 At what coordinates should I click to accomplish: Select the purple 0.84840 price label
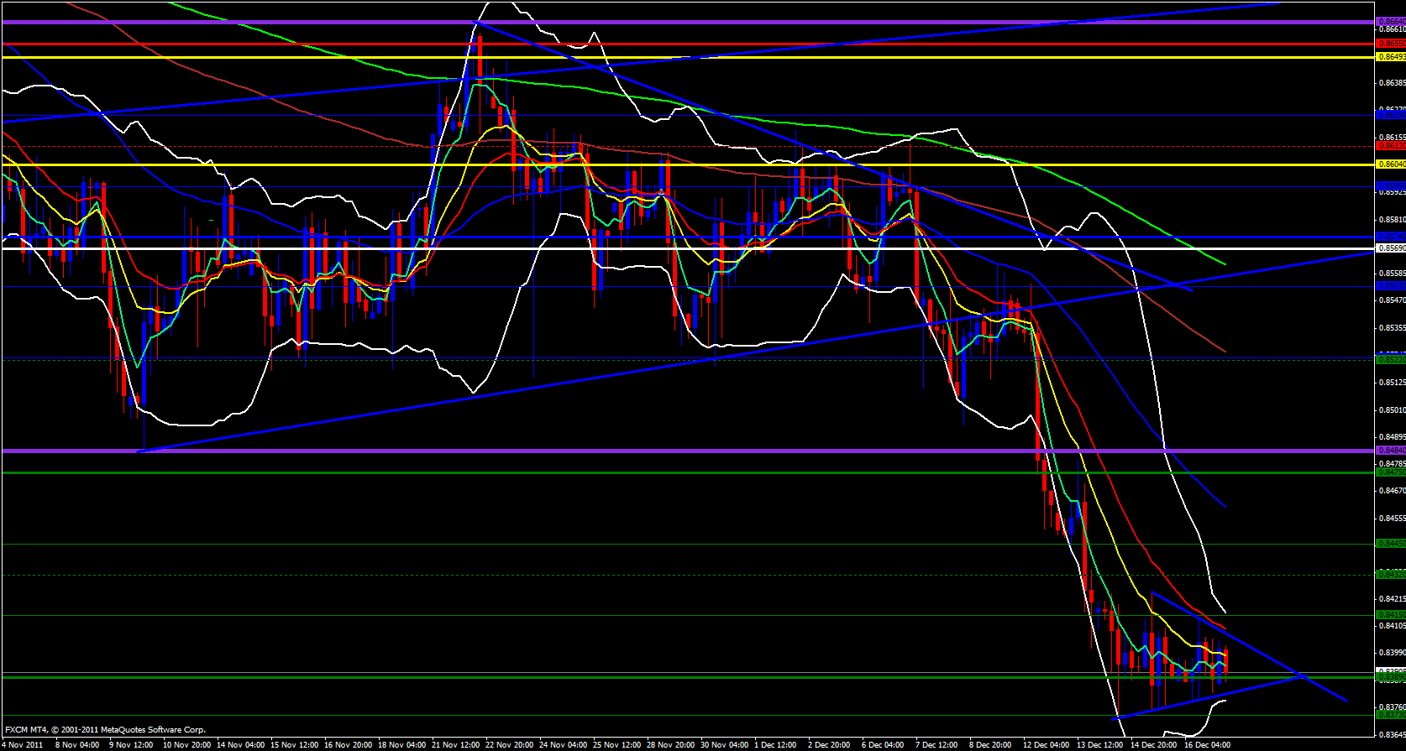[x=1390, y=451]
